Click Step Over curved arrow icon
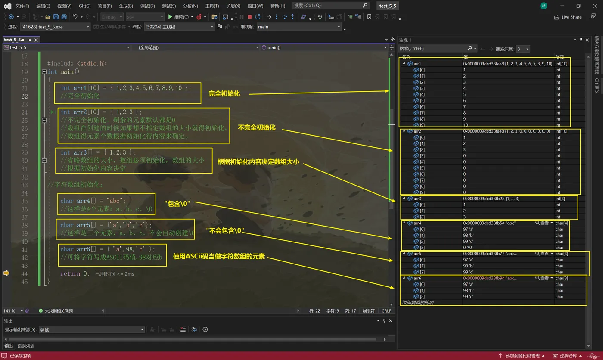This screenshot has width=603, height=360. [x=285, y=17]
